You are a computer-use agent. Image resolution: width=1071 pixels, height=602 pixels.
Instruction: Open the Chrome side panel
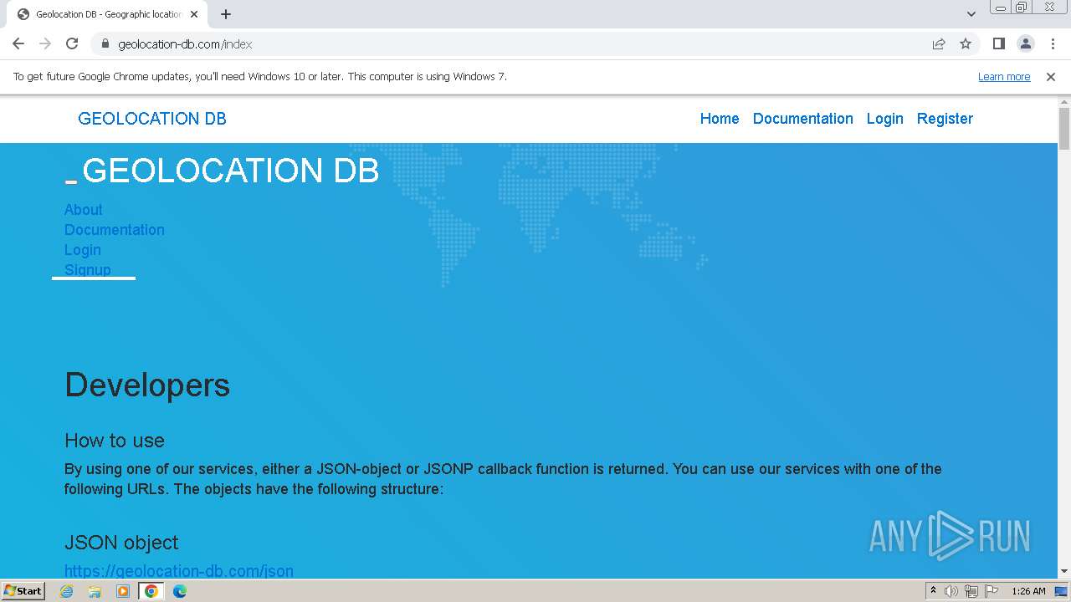click(x=999, y=43)
